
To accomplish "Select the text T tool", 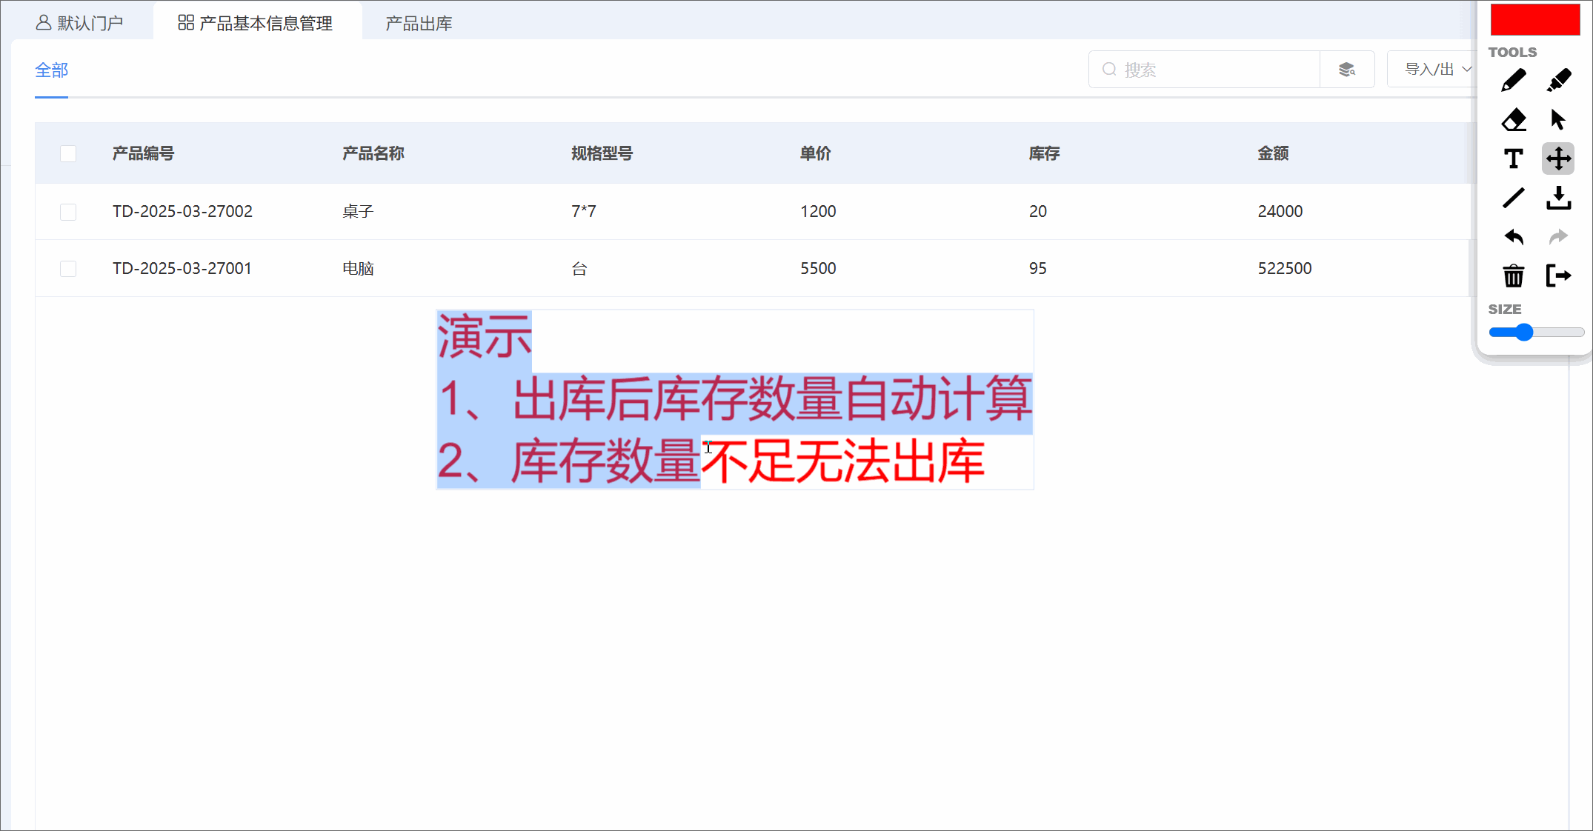I will (1513, 158).
